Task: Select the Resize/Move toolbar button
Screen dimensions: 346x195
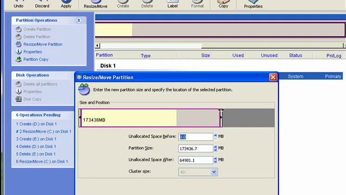Action: [96, 4]
